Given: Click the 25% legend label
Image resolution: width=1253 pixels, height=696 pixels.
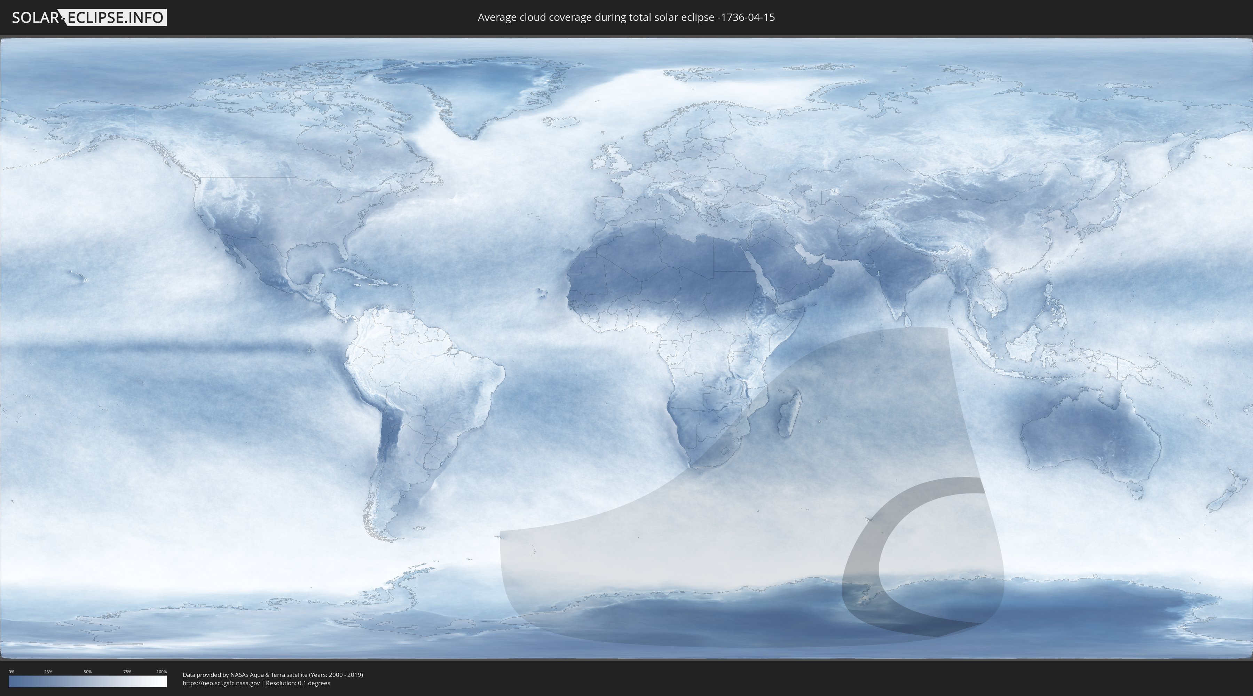Looking at the screenshot, I should tap(48, 672).
